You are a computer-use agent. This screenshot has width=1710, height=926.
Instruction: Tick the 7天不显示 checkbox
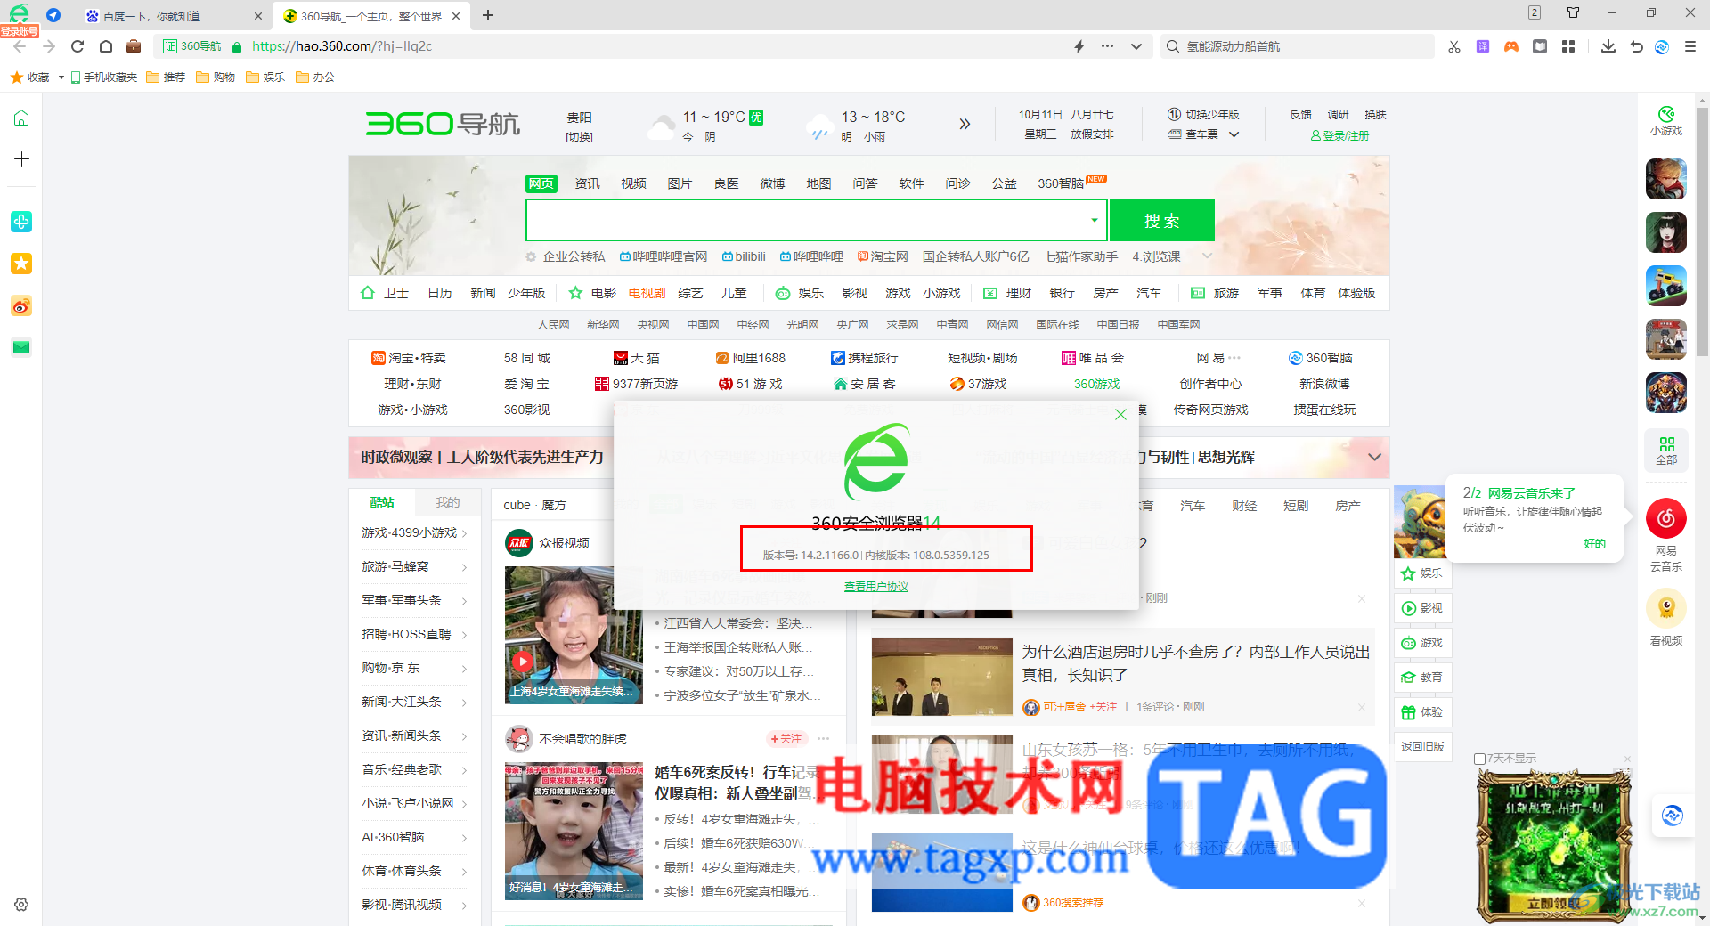[1479, 759]
